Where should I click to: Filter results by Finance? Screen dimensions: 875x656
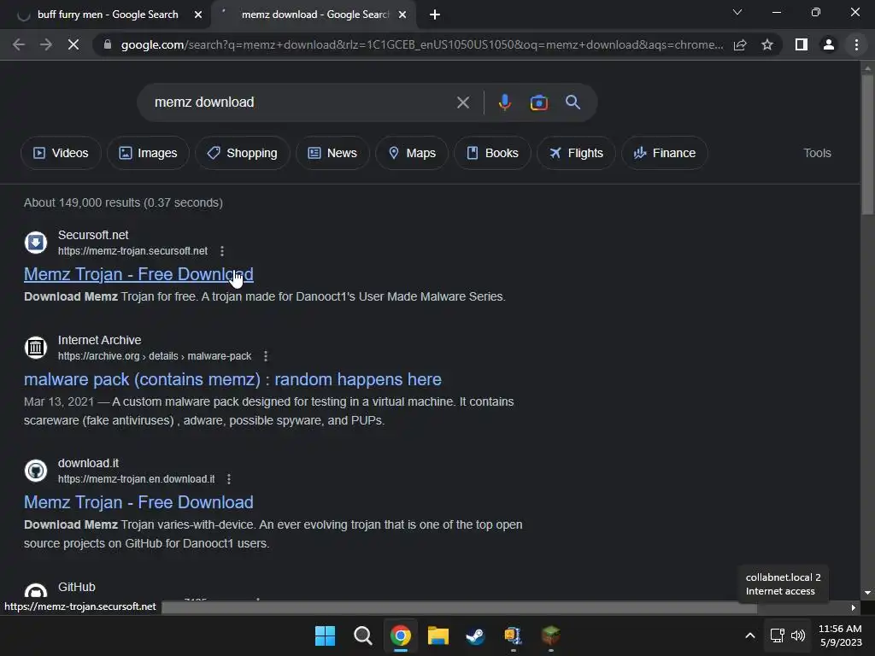point(665,153)
